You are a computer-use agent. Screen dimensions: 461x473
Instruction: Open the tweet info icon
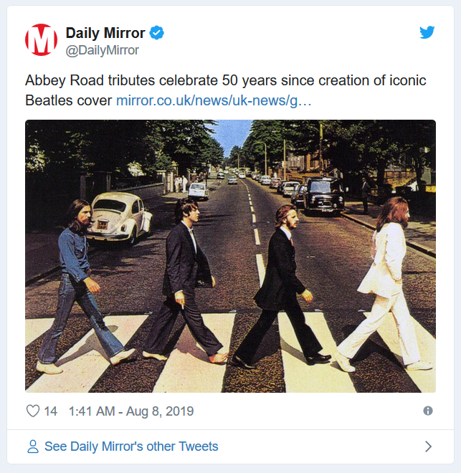click(x=428, y=411)
